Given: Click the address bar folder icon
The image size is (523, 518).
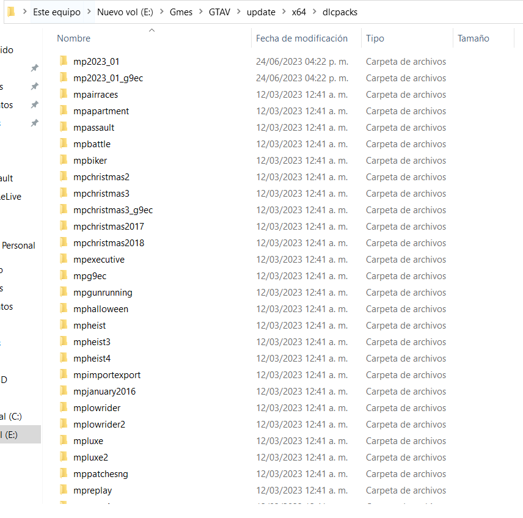Looking at the screenshot, I should pyautogui.click(x=12, y=12).
